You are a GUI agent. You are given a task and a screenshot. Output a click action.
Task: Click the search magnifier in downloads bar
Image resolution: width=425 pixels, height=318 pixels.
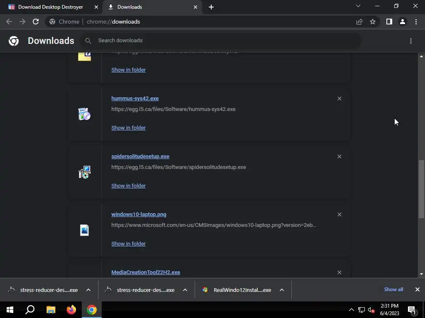pos(88,41)
